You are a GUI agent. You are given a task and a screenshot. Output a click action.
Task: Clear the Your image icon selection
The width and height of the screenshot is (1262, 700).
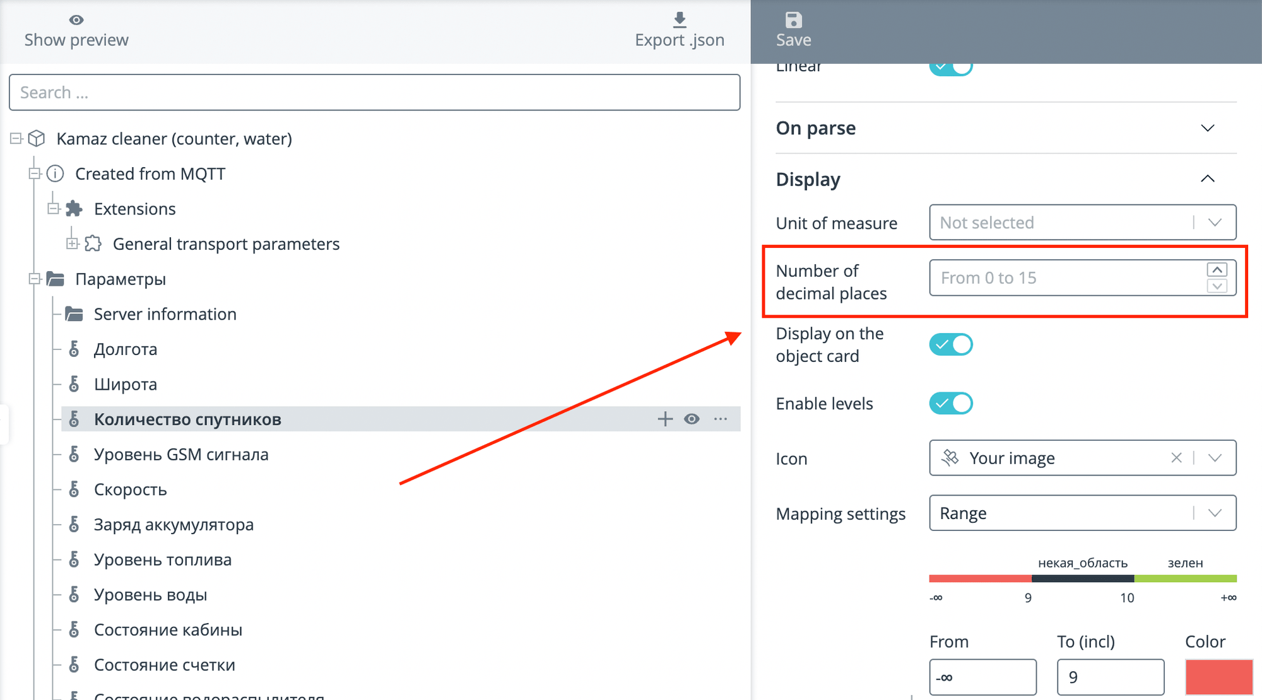pos(1176,458)
